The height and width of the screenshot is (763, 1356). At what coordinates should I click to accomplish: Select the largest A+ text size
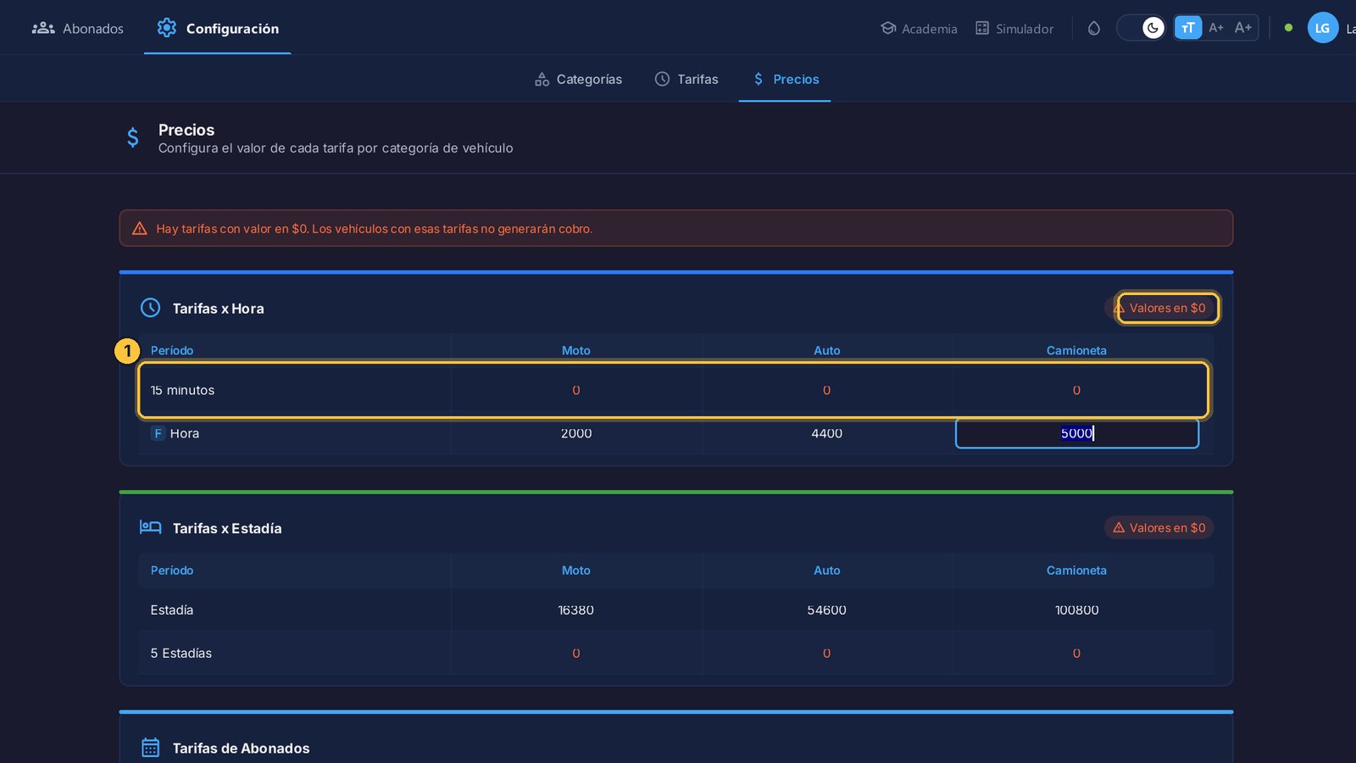1243,28
